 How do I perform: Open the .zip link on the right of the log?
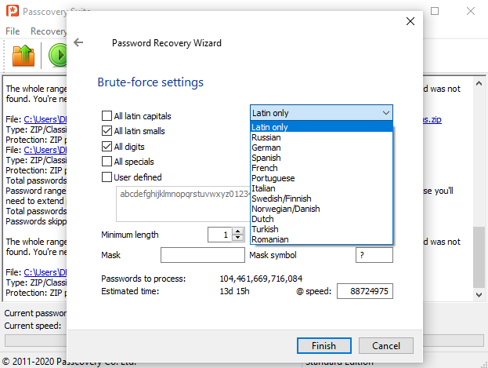click(x=432, y=119)
